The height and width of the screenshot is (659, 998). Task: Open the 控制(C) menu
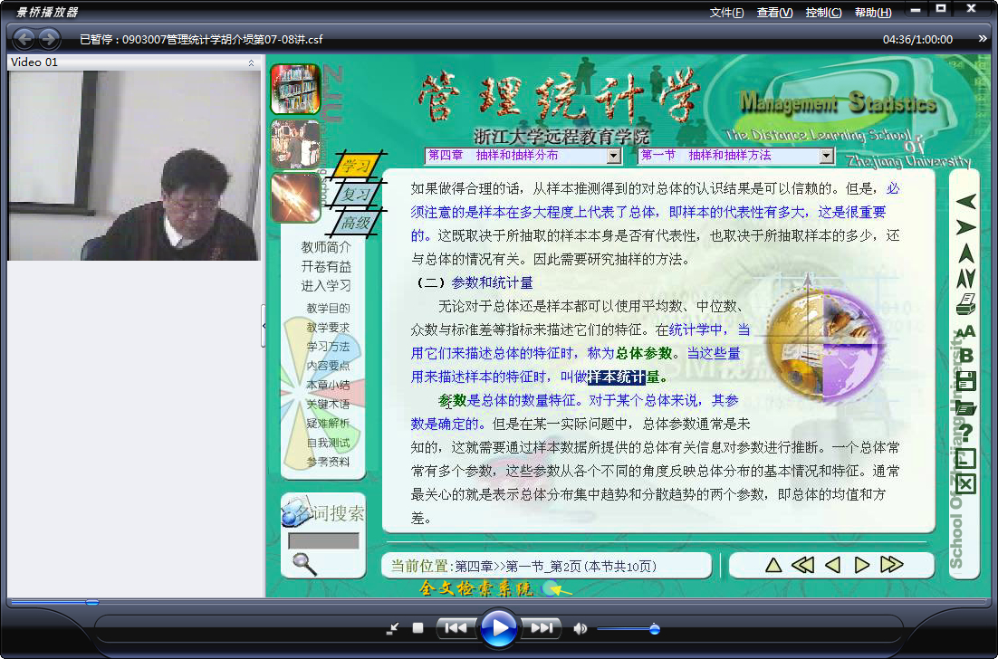coord(823,12)
